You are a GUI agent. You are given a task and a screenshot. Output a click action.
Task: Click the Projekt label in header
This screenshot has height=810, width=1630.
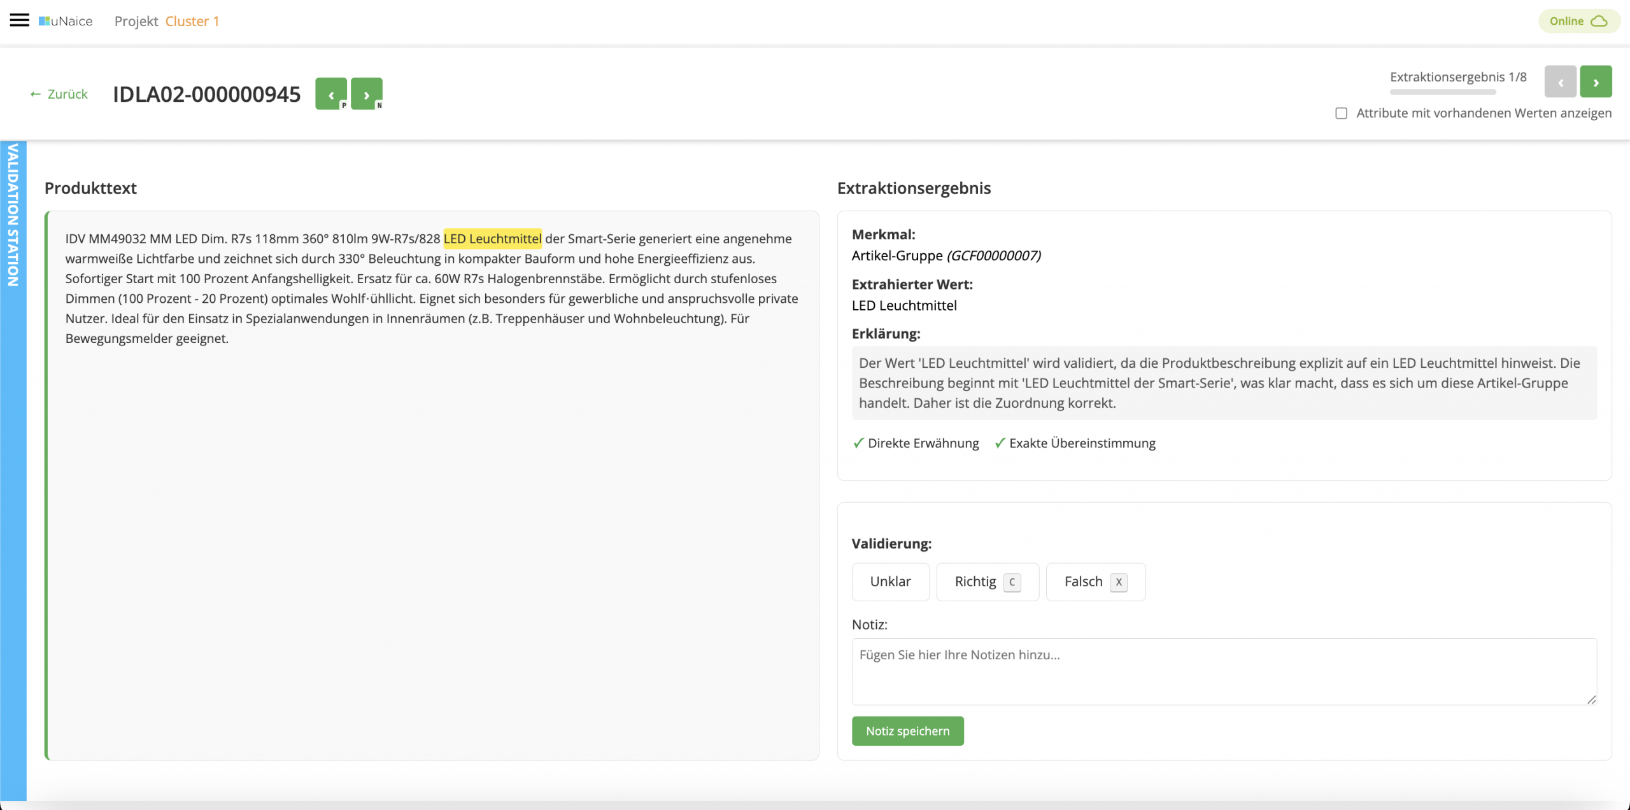pyautogui.click(x=136, y=21)
